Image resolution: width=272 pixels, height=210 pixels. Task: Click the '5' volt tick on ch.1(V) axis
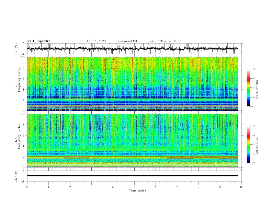24,43
